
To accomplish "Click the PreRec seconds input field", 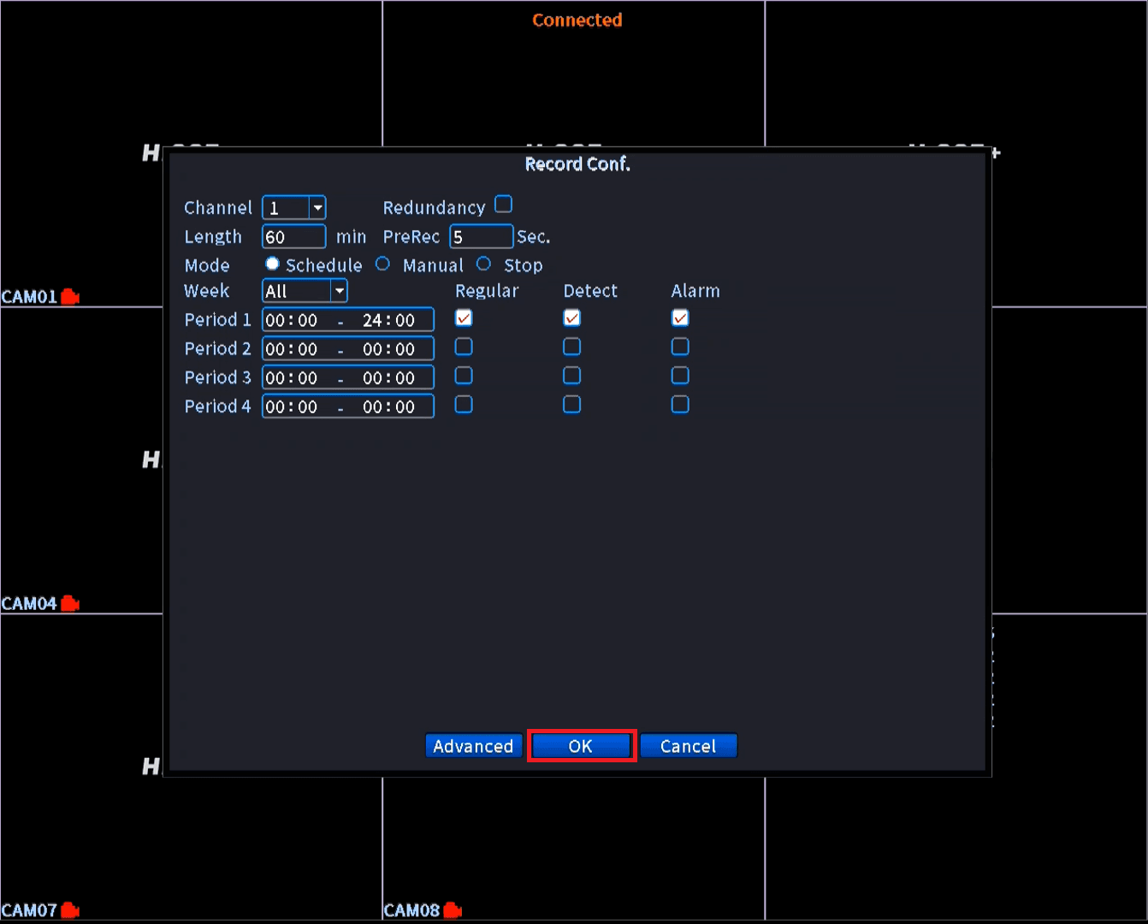I will (482, 237).
